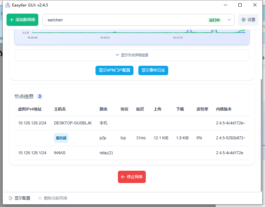Click the gear icon for settings
Image resolution: width=265 pixels, height=207 pixels.
tap(244, 20)
